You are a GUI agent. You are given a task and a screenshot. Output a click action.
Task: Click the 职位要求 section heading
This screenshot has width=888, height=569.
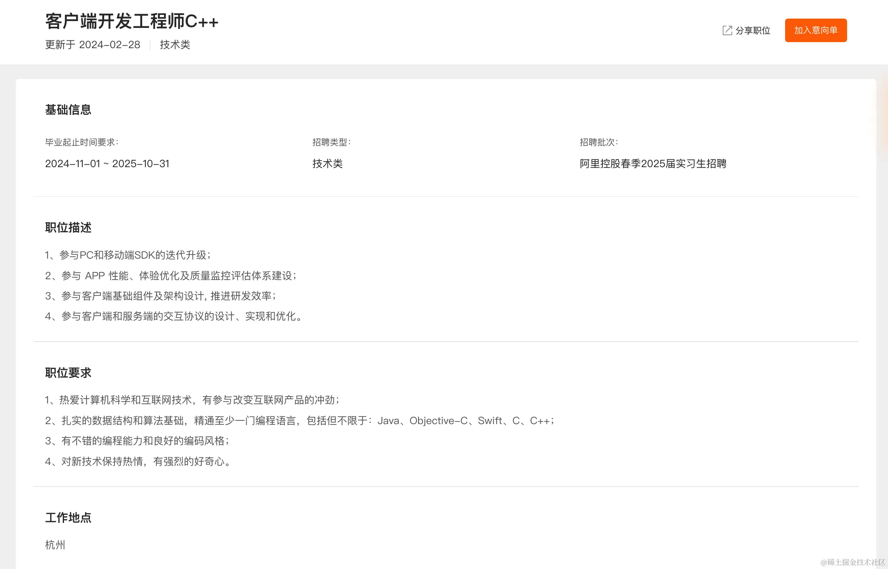(68, 373)
